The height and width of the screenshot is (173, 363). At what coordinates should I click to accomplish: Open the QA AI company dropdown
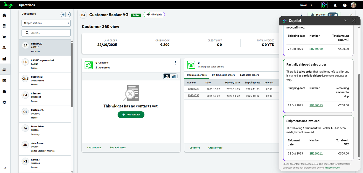pos(306,5)
